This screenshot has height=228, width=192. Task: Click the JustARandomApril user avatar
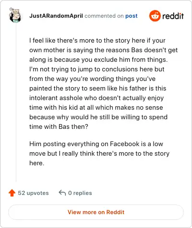15,15
